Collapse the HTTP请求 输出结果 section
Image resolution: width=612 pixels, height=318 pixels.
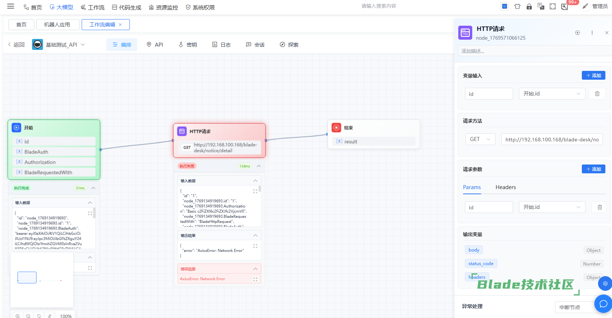pyautogui.click(x=255, y=235)
